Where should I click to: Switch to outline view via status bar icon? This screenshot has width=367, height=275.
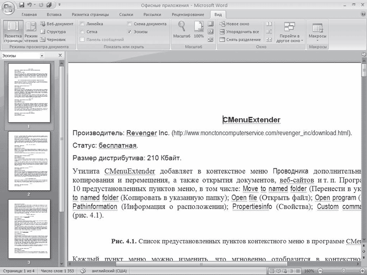291,271
